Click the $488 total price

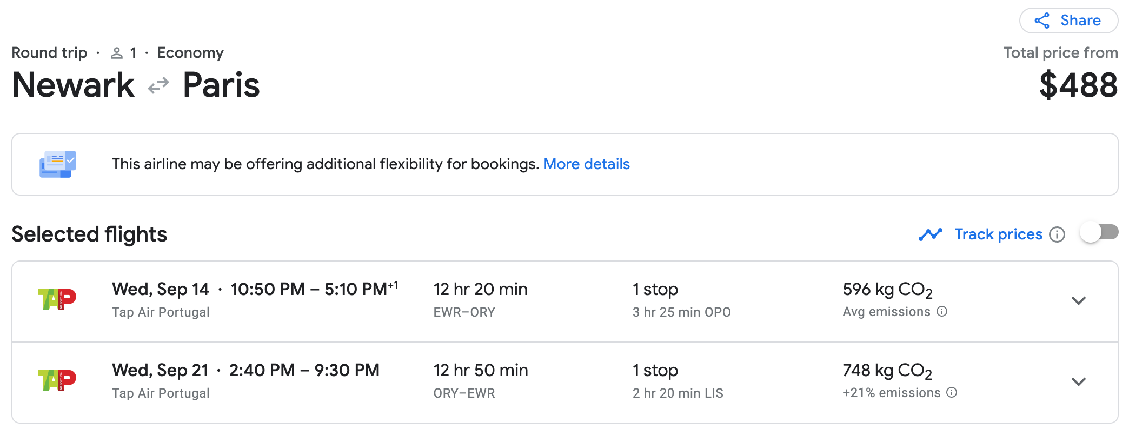(1078, 85)
